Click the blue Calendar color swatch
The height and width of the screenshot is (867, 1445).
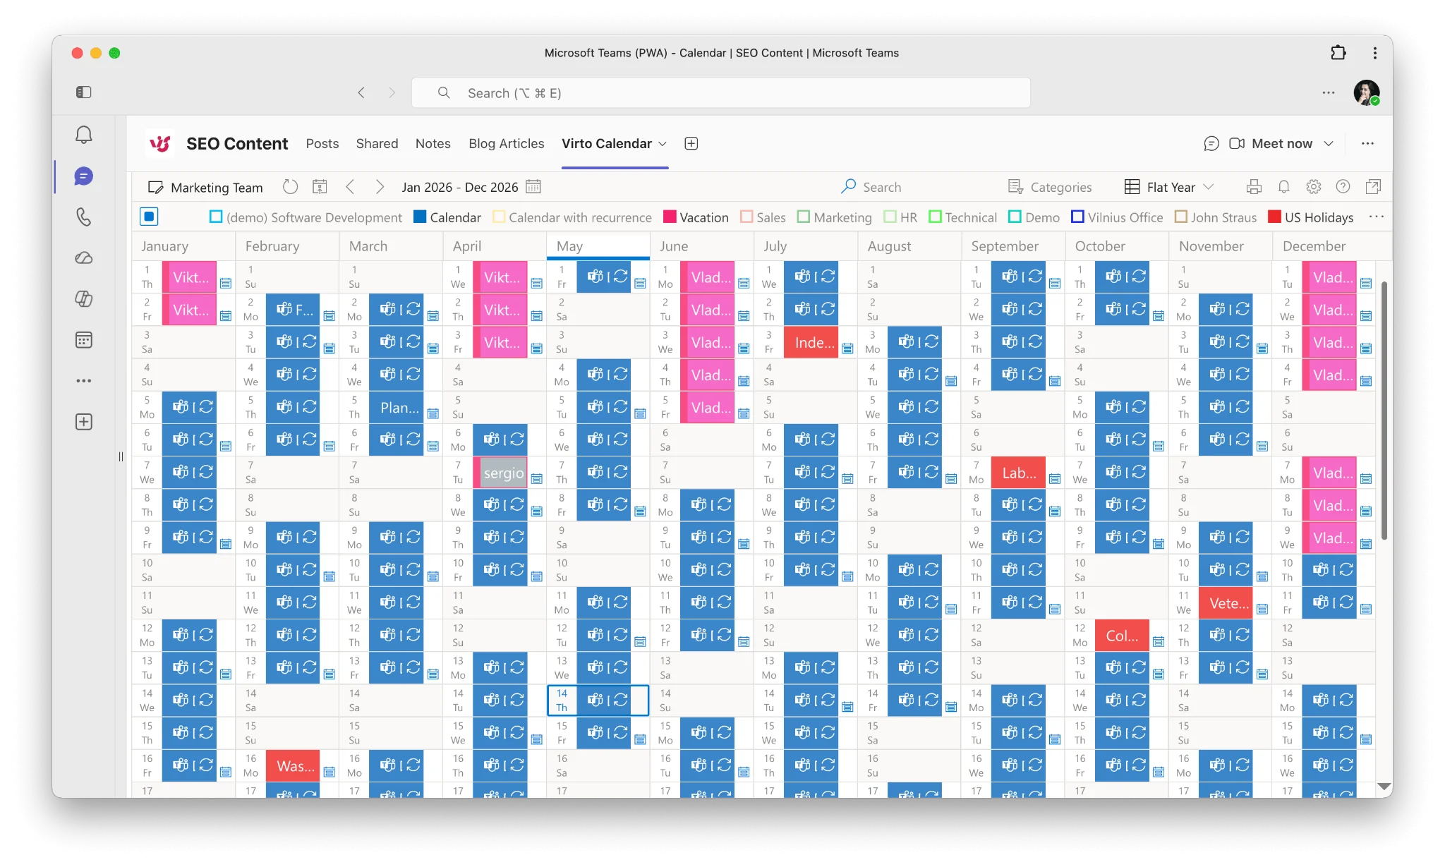coord(420,217)
